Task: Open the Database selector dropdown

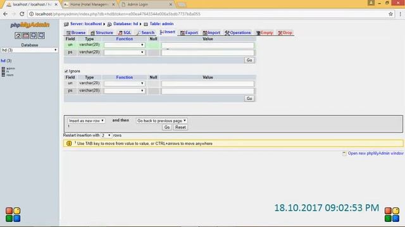Action: pyautogui.click(x=30, y=50)
